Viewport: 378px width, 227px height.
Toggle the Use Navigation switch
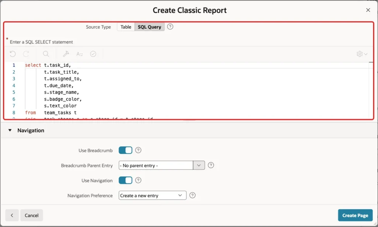tap(126, 180)
